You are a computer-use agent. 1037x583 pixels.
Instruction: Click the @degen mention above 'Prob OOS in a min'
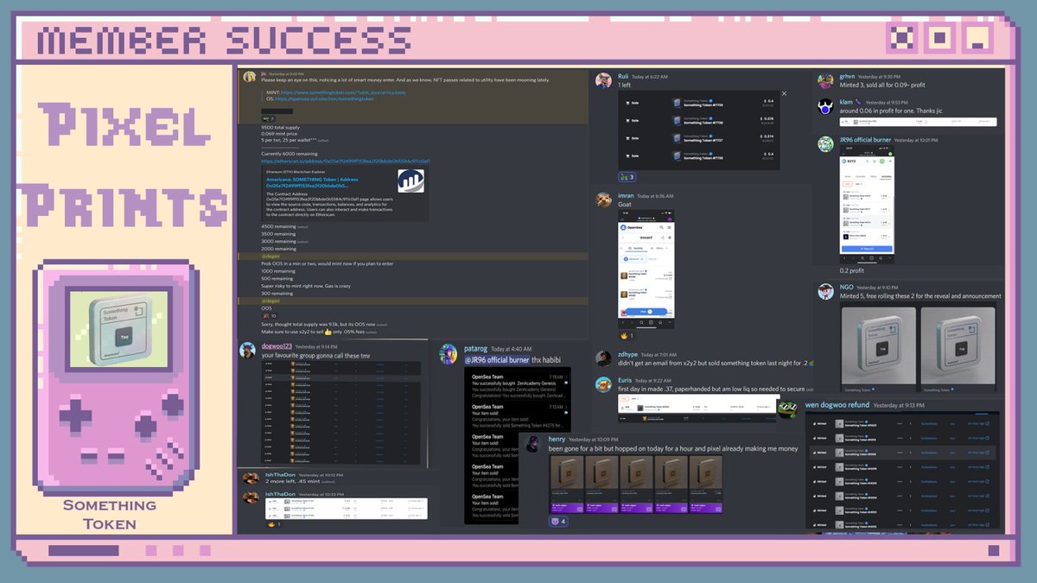(270, 257)
